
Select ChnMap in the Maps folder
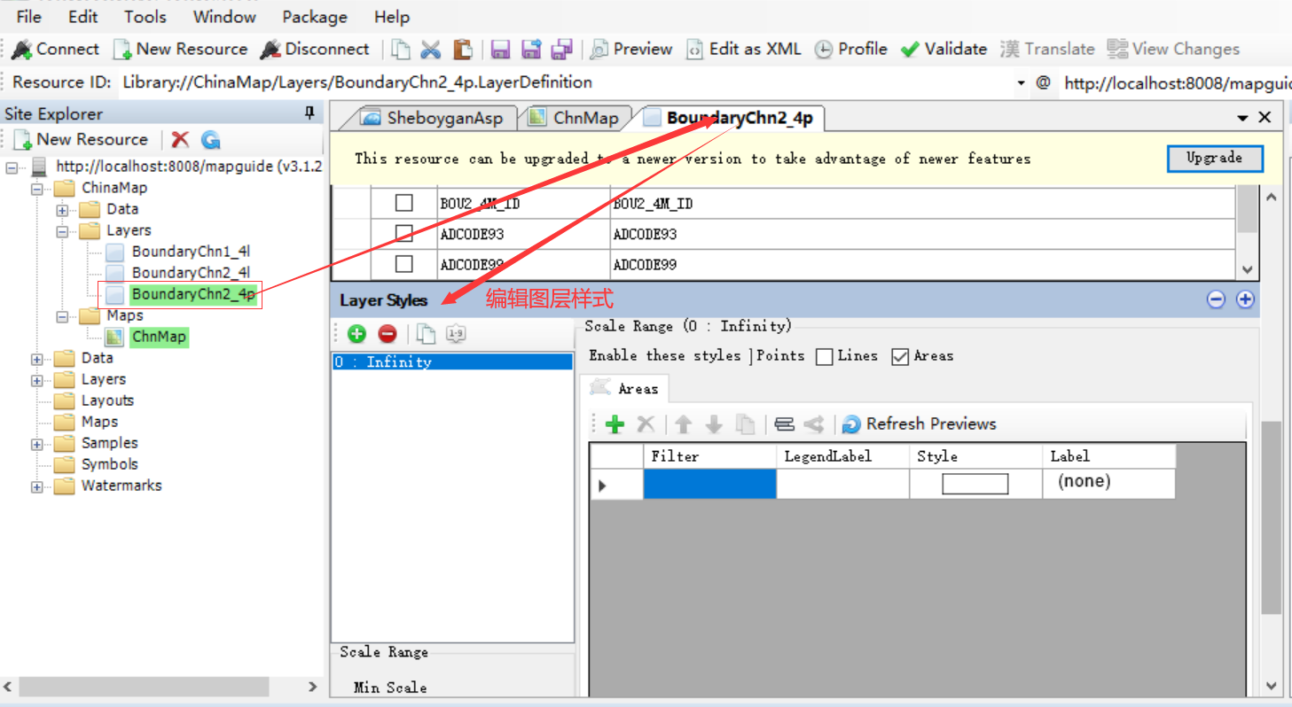(159, 337)
